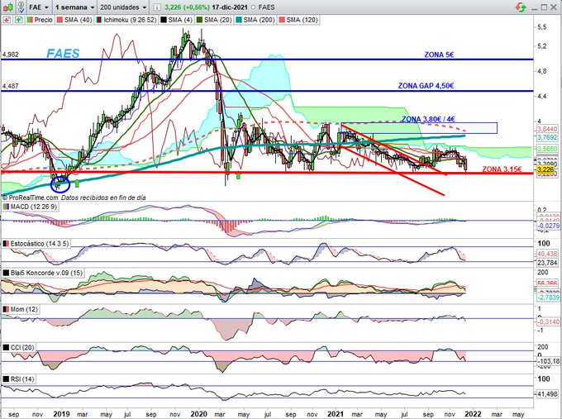This screenshot has width=562, height=419.
Task: Click the 2020 label on time axis
Action: [198, 414]
